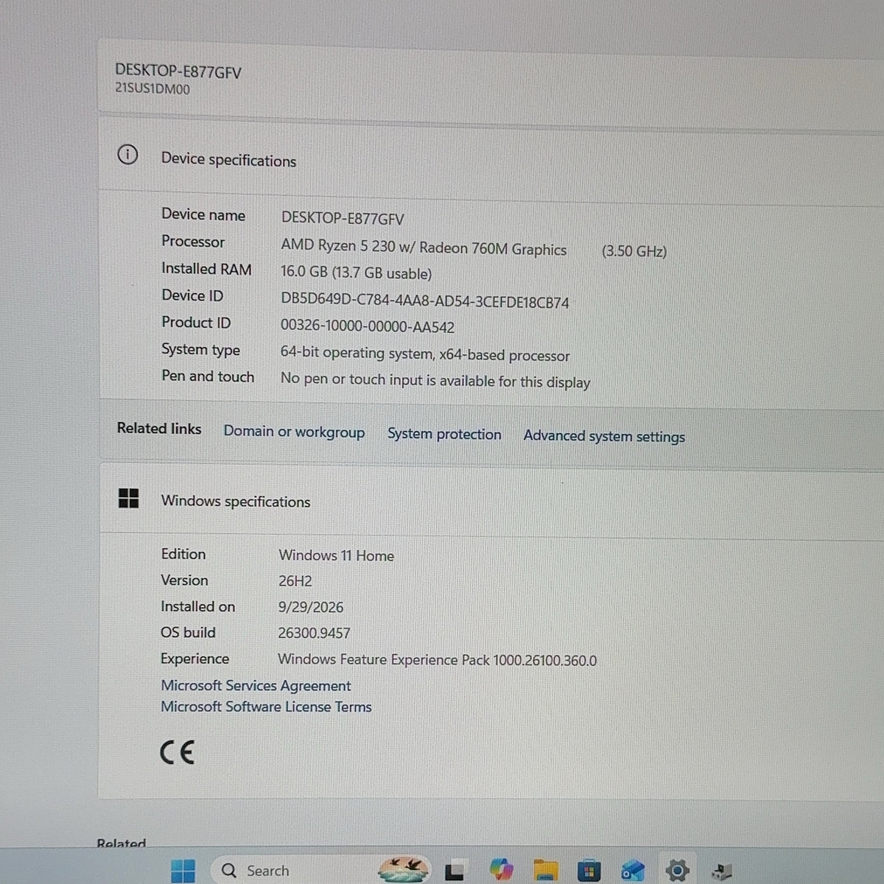This screenshot has height=884, width=884.
Task: Click the Windows 11 Home edition value
Action: pyautogui.click(x=336, y=555)
